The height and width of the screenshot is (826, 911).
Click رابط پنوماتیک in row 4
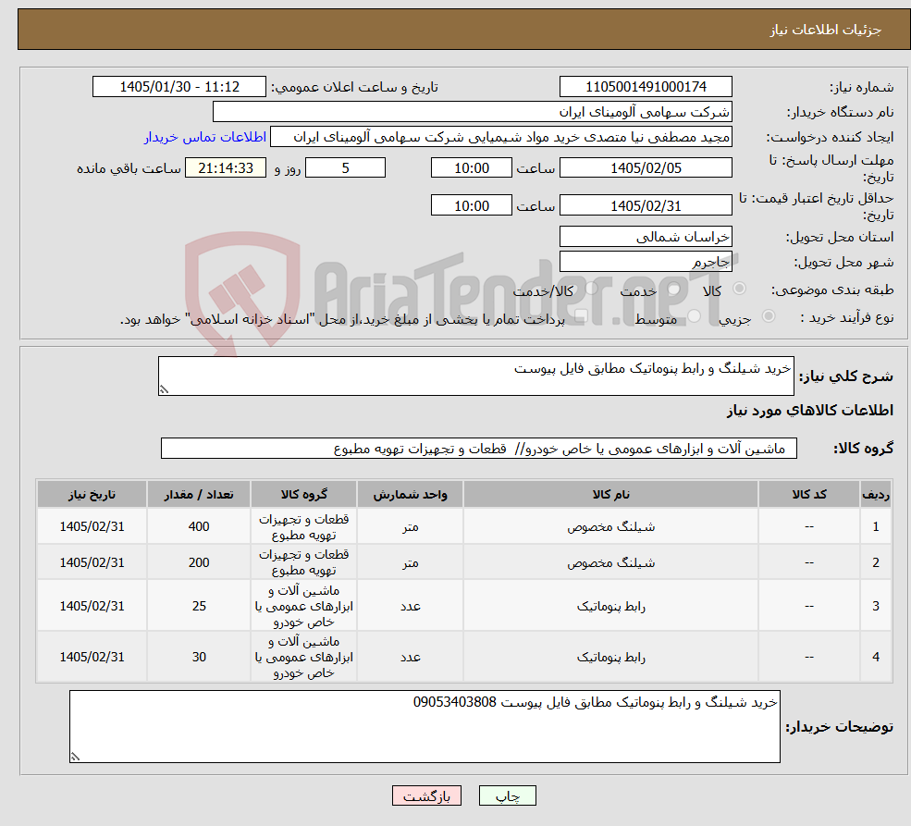tap(610, 657)
